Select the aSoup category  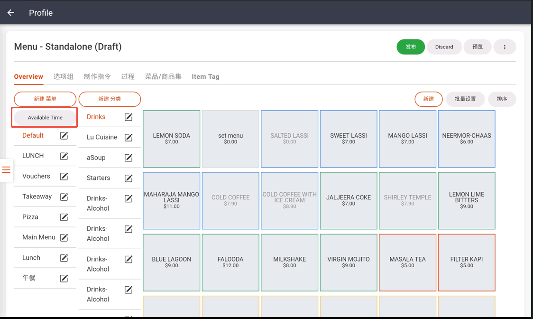point(96,158)
